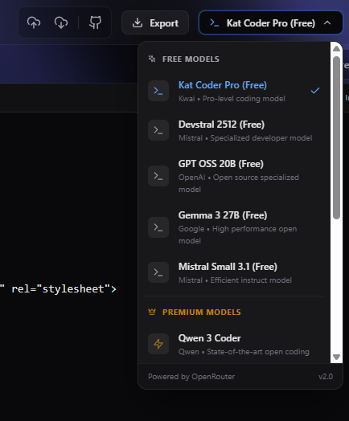This screenshot has width=349, height=421.
Task: Click the PREMIUM MODELS section header
Action: coord(202,313)
